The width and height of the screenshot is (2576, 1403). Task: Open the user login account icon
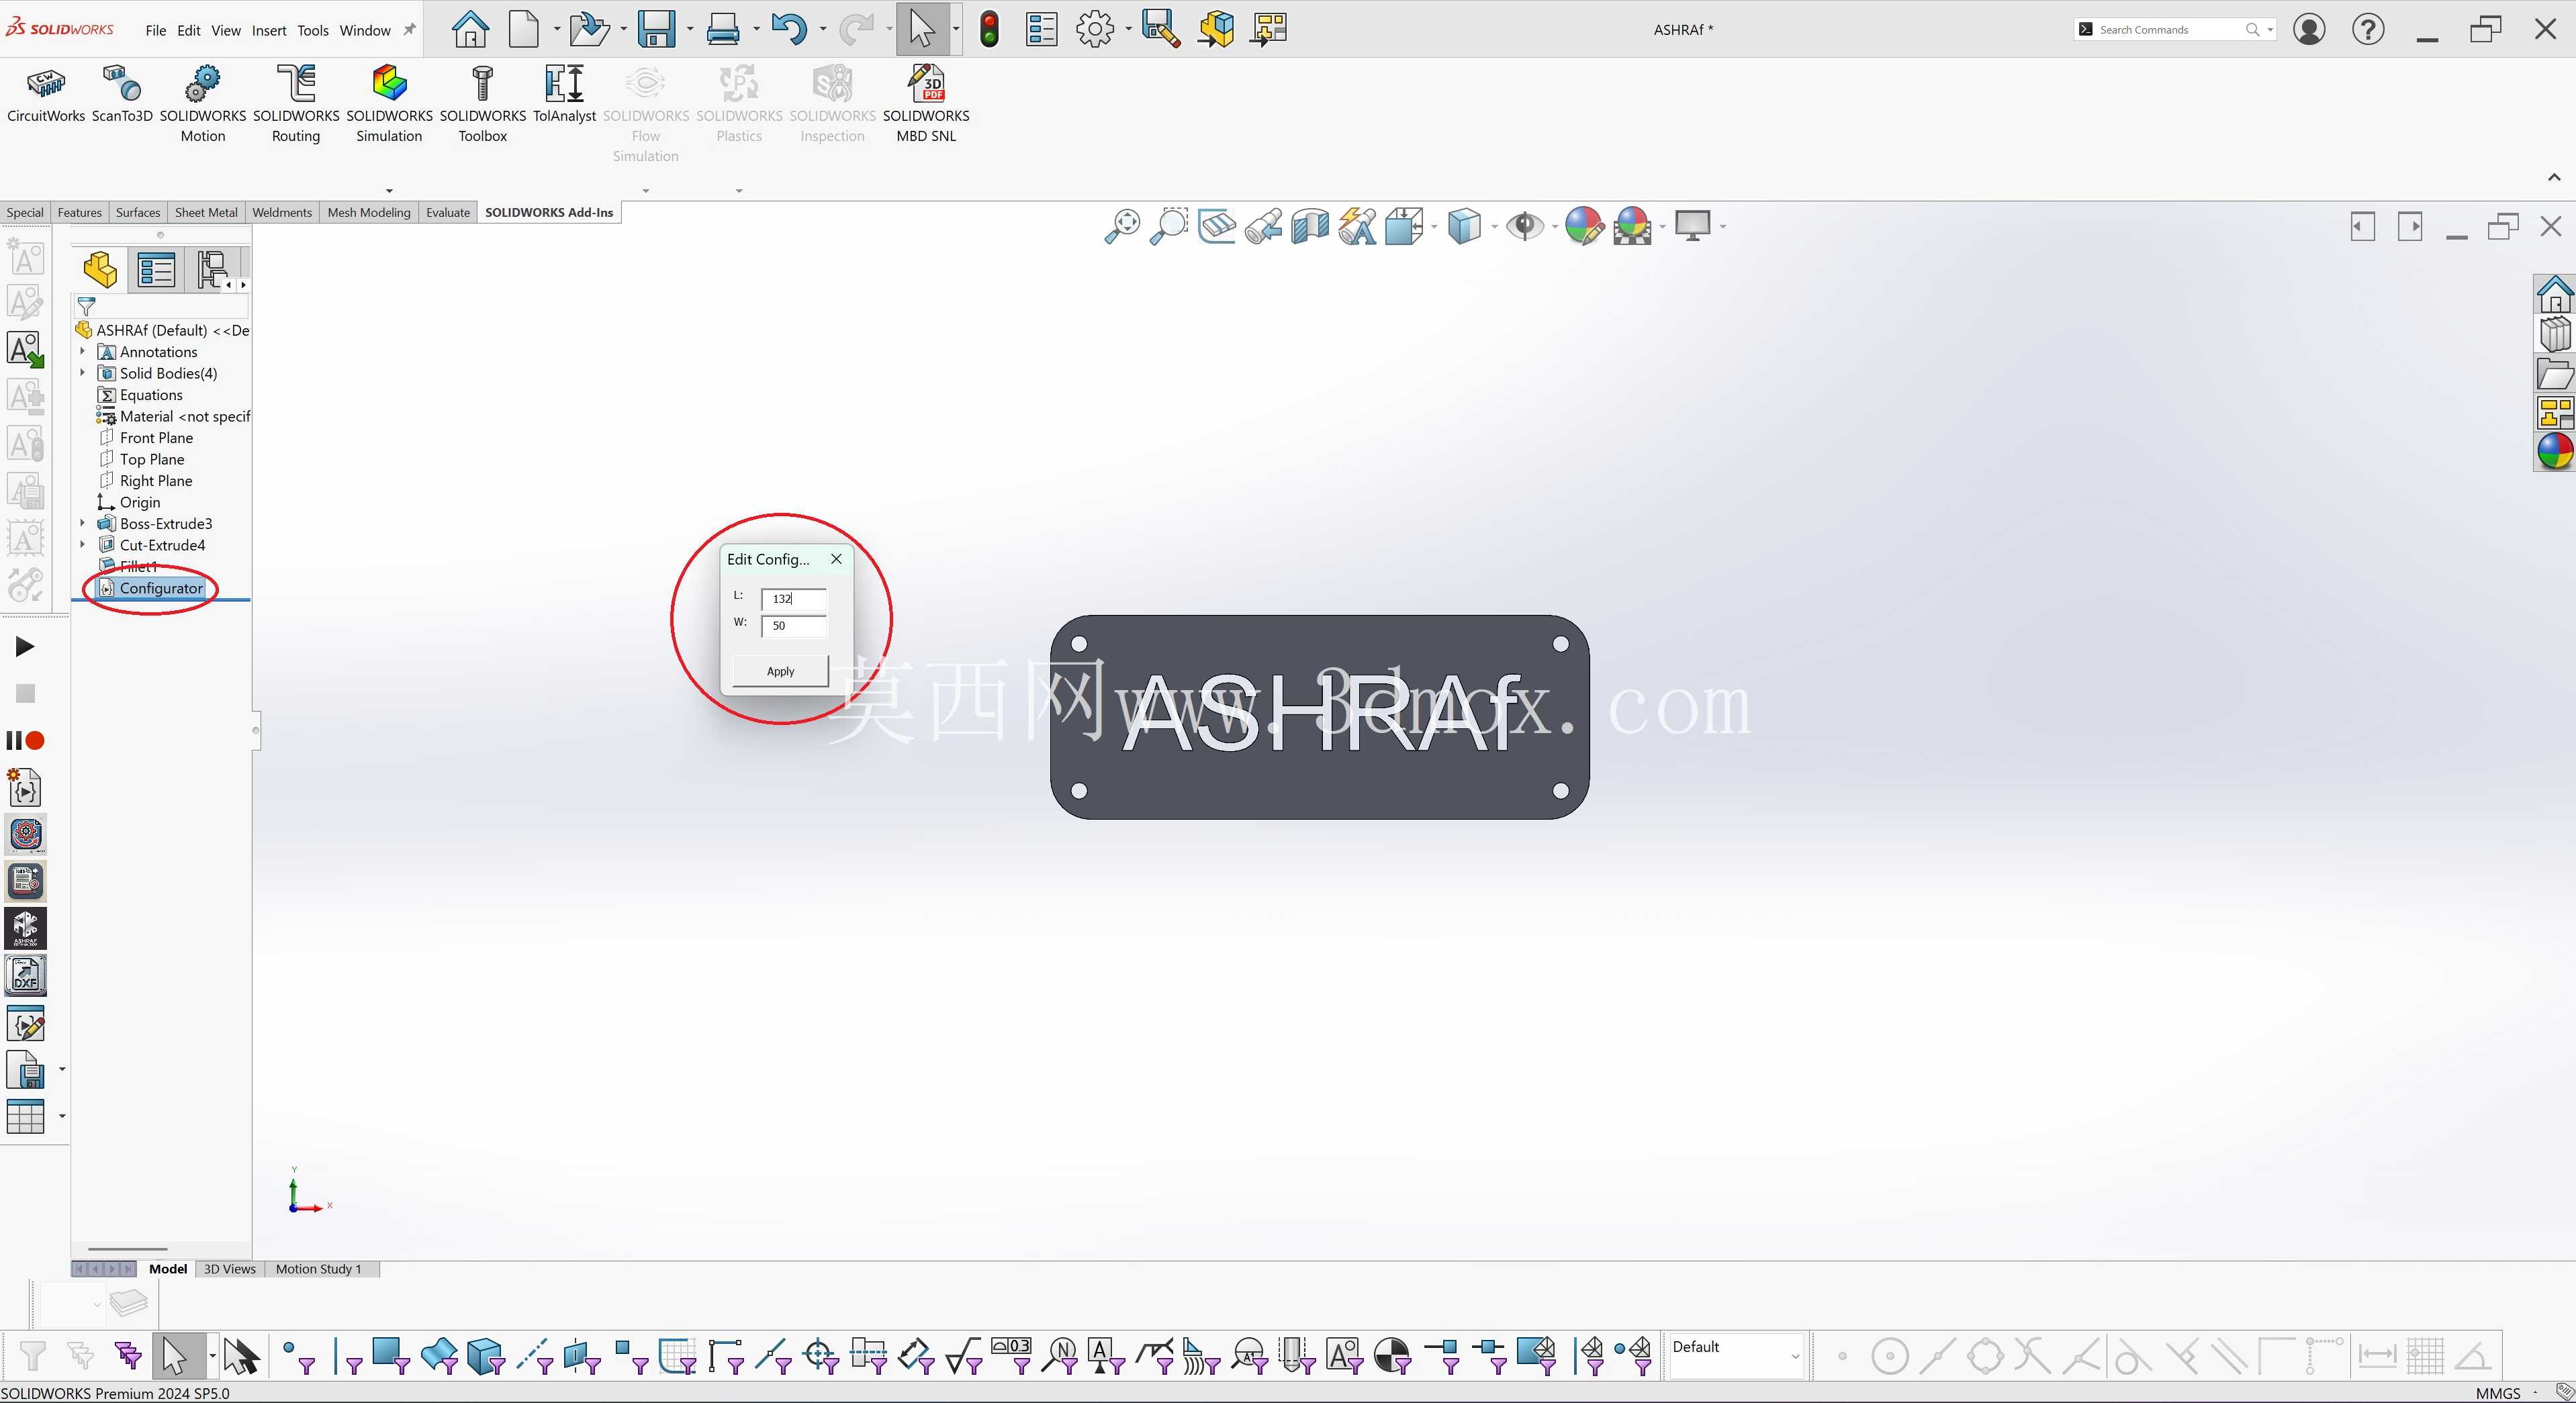(x=2309, y=29)
